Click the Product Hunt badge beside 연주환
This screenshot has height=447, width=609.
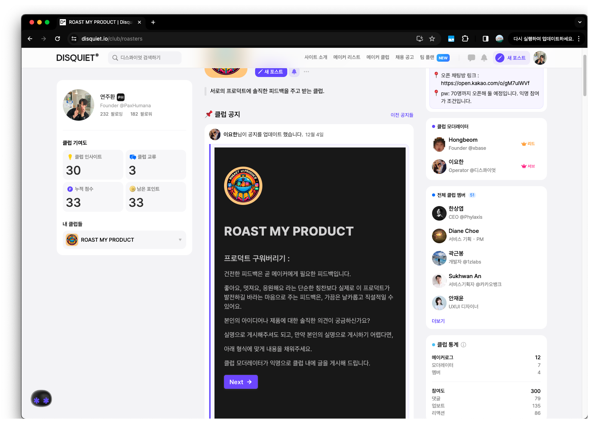[121, 97]
